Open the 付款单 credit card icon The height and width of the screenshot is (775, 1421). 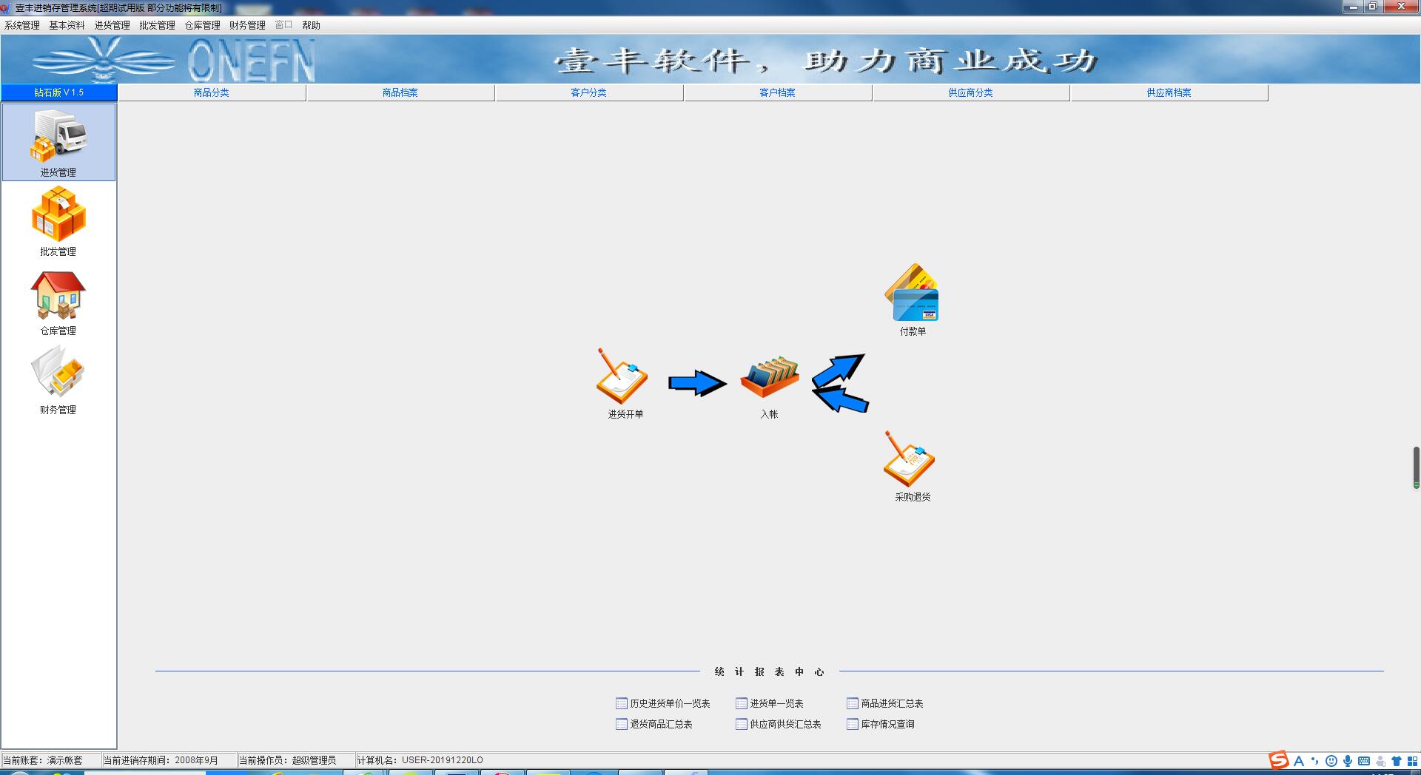pos(913,299)
